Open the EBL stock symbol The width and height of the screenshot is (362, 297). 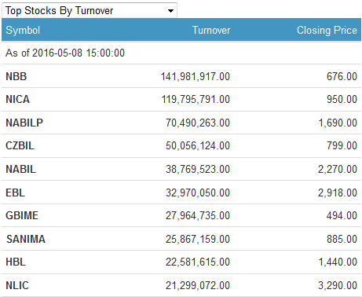coord(15,192)
